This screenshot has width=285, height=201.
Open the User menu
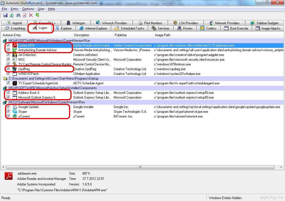click(x=41, y=9)
